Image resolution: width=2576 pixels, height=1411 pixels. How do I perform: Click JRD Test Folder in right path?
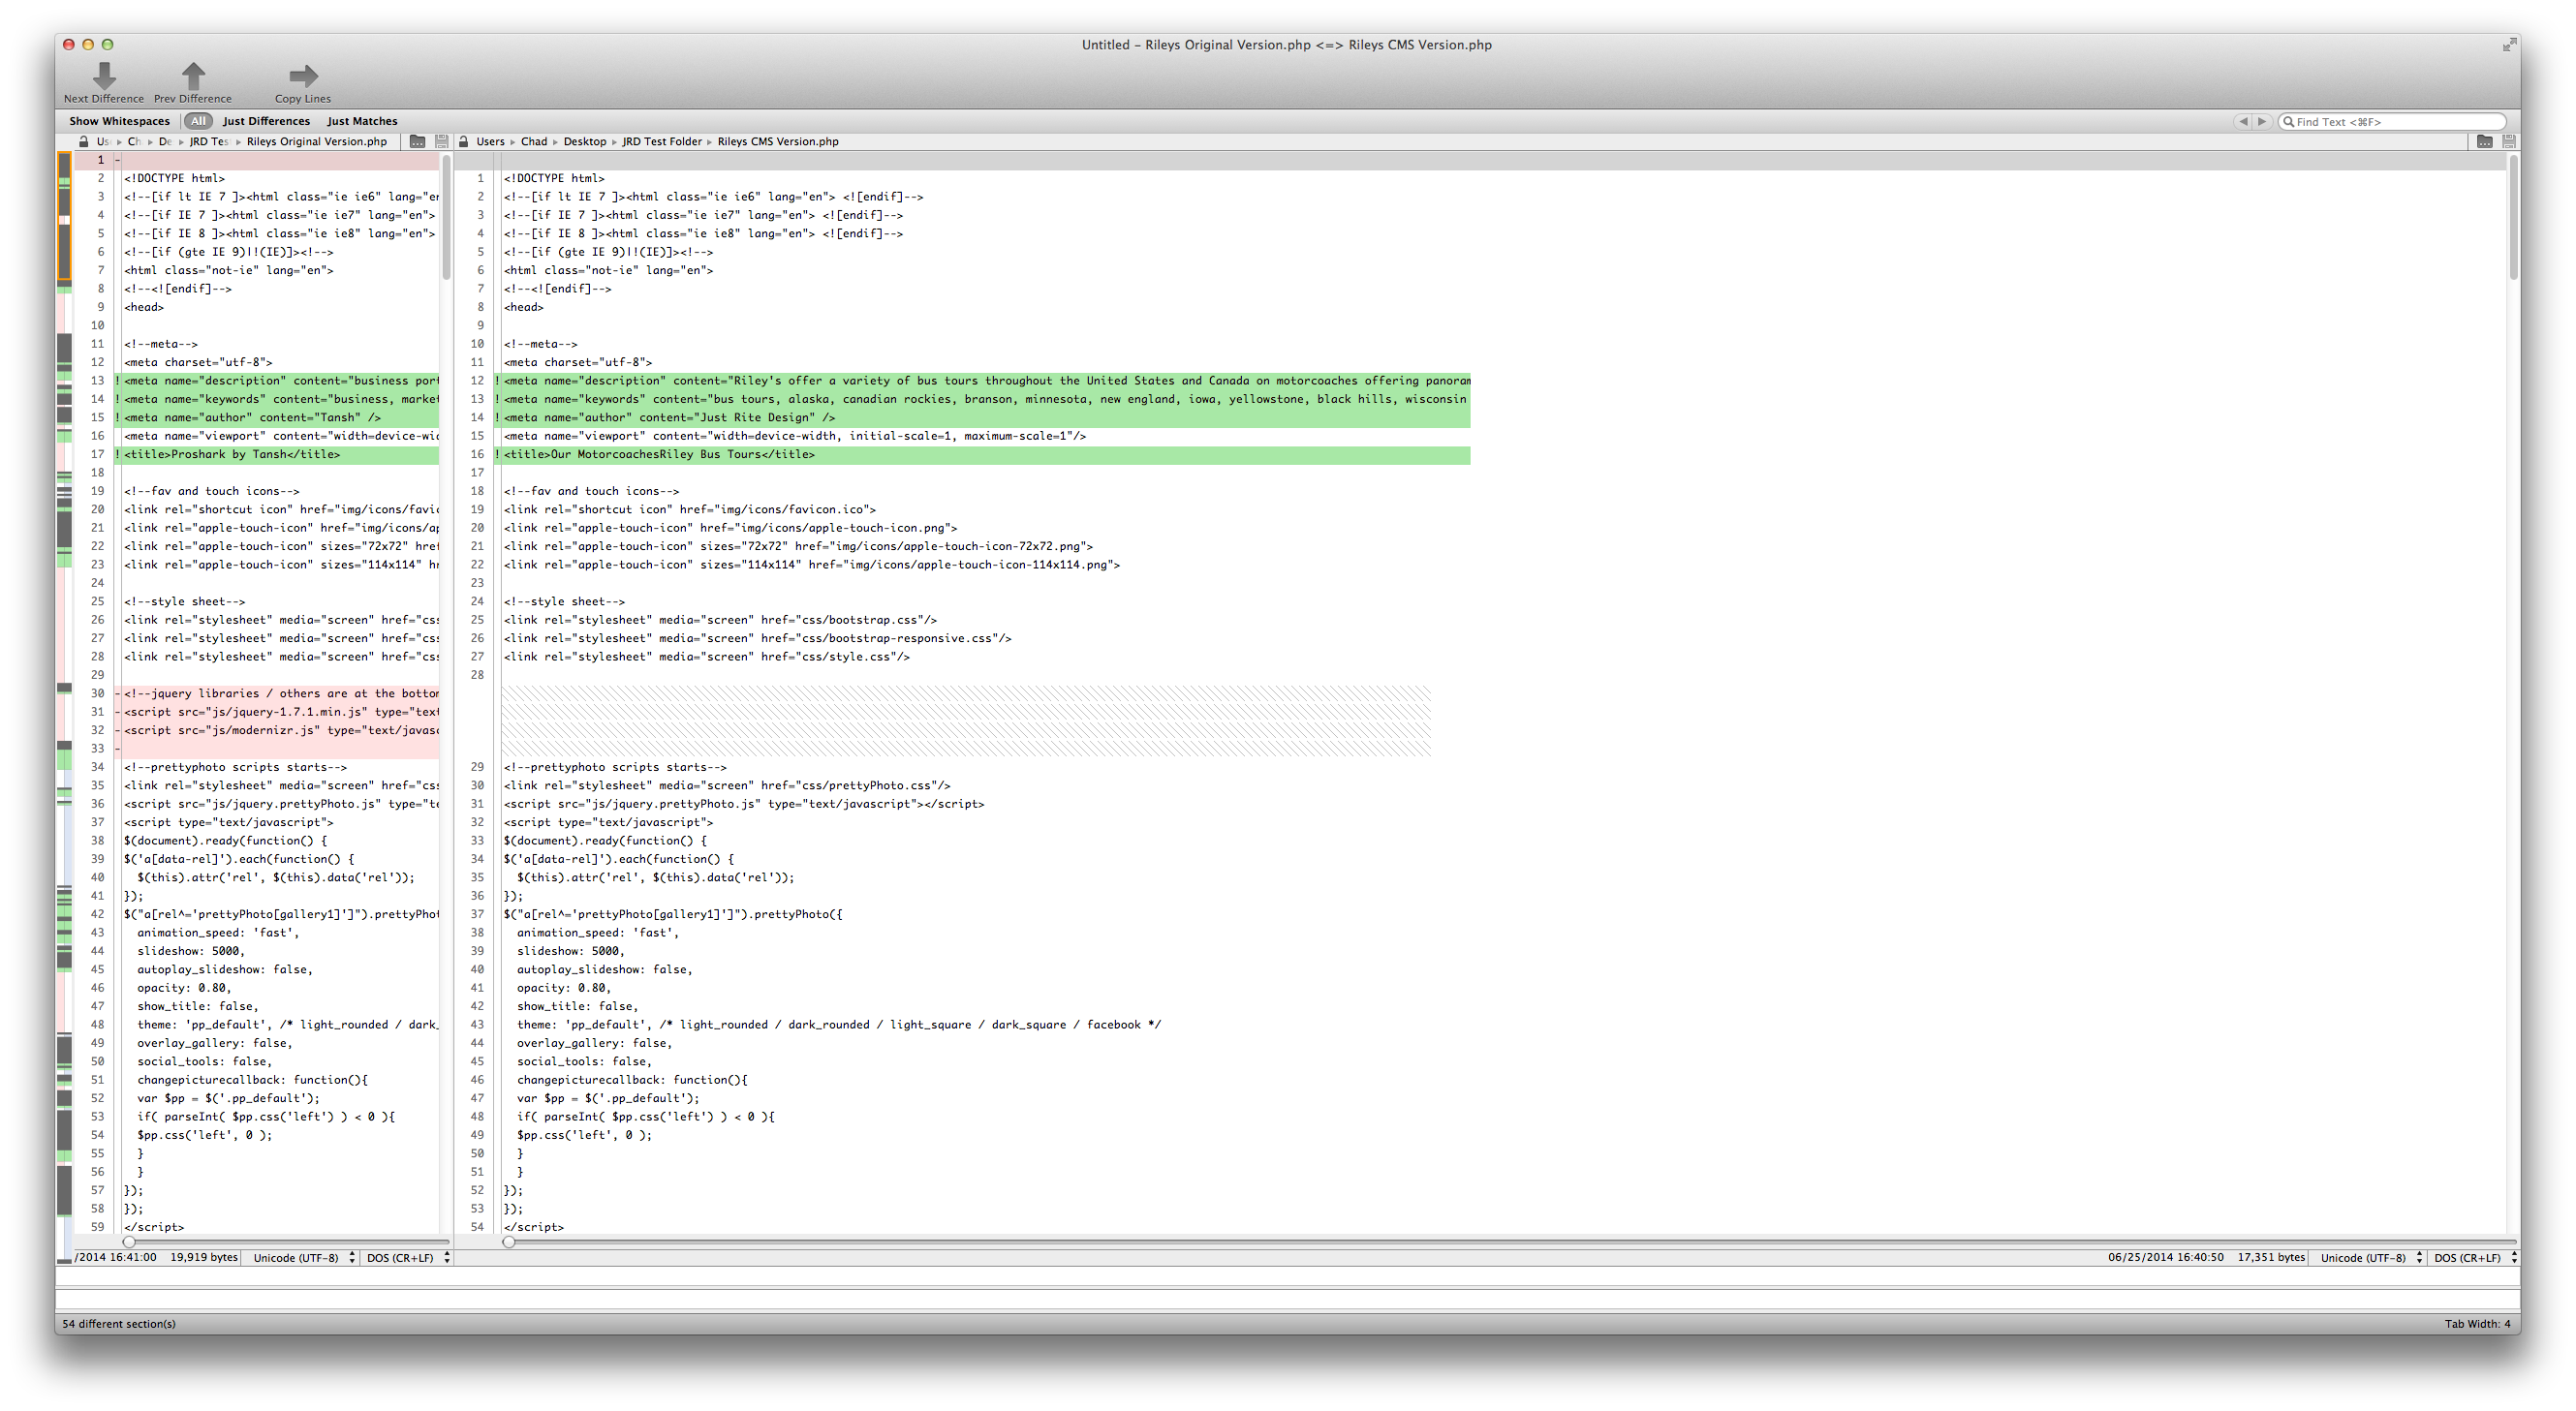tap(661, 142)
